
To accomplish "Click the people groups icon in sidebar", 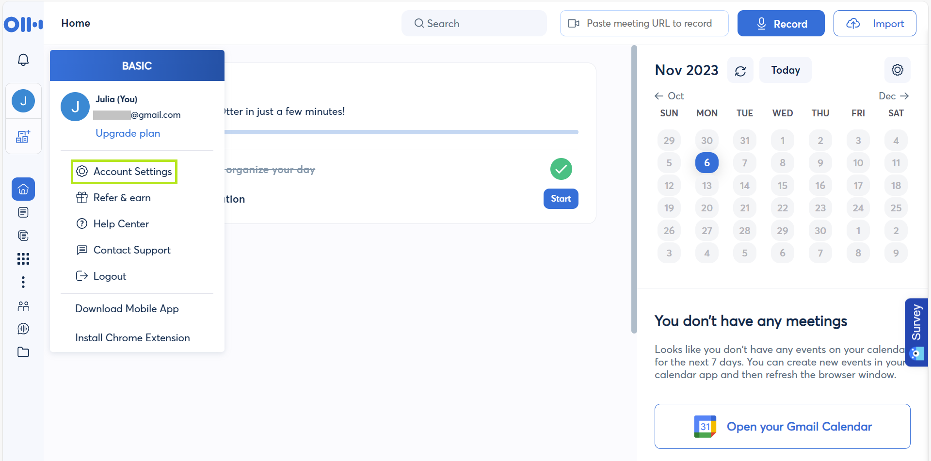I will pyautogui.click(x=23, y=306).
